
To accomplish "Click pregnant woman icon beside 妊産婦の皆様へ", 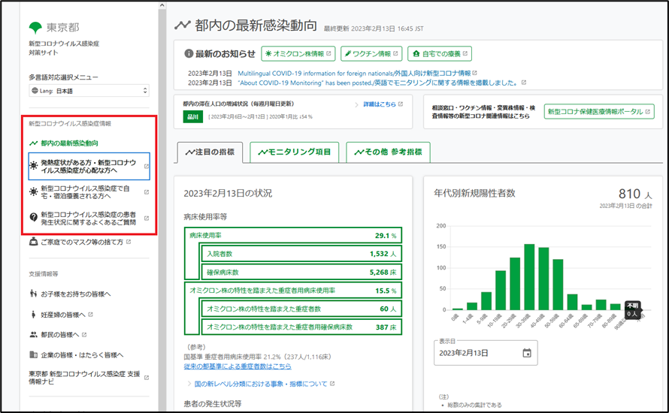I will pos(33,315).
